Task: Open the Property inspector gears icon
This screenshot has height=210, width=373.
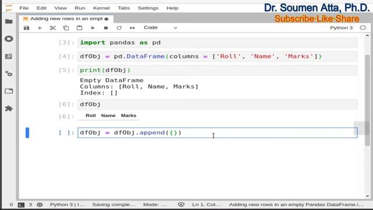Action: tap(9, 73)
